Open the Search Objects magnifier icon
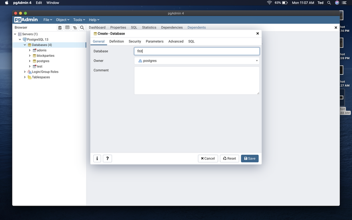This screenshot has height=220, width=352. click(x=82, y=28)
